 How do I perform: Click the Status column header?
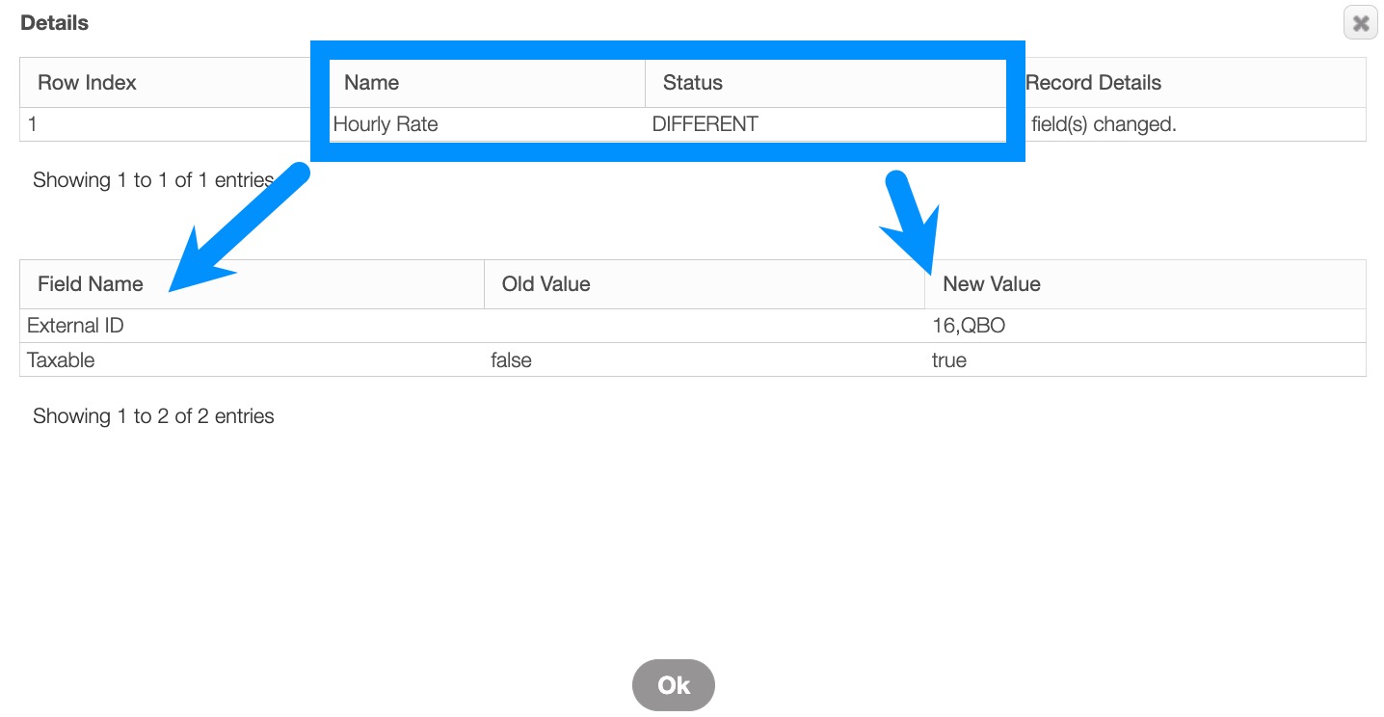click(693, 83)
